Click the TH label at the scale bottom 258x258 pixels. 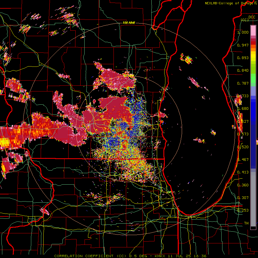(x=246, y=223)
